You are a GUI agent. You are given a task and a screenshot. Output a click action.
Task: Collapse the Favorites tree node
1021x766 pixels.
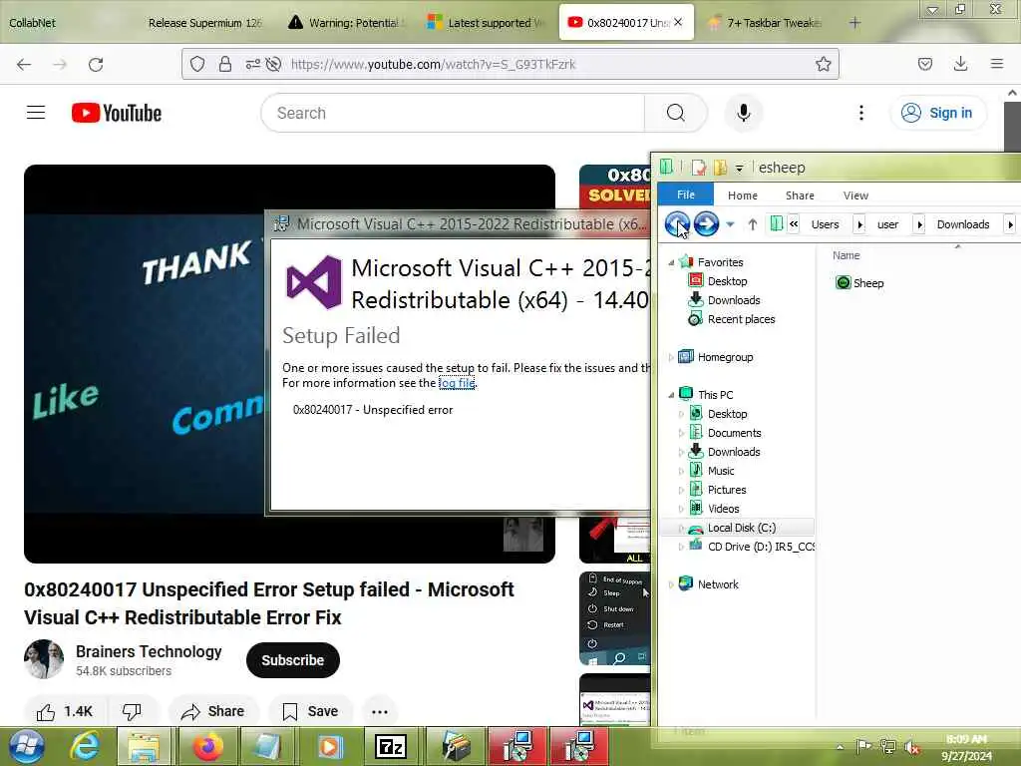(671, 262)
